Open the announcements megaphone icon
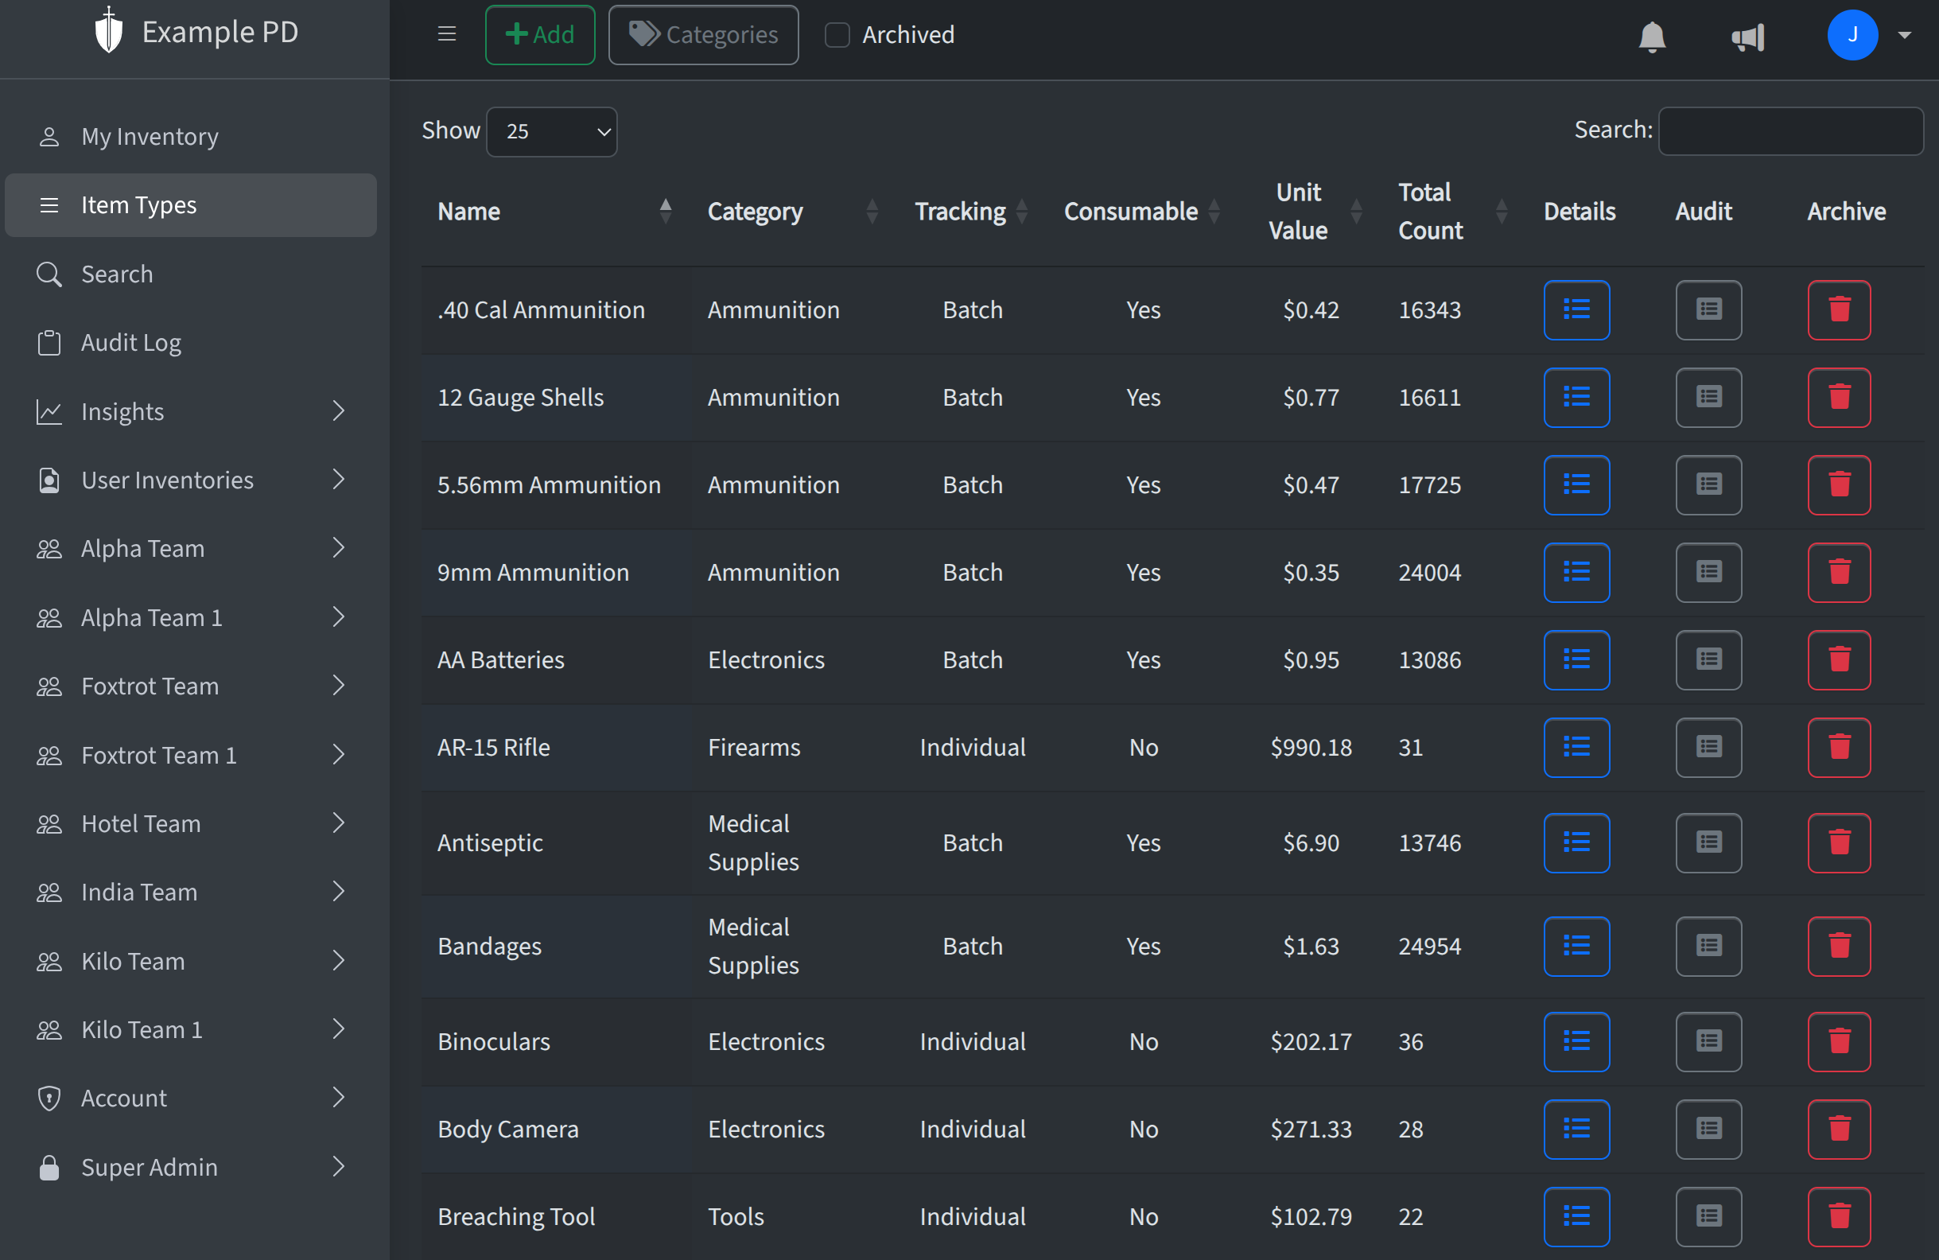 pos(1748,37)
